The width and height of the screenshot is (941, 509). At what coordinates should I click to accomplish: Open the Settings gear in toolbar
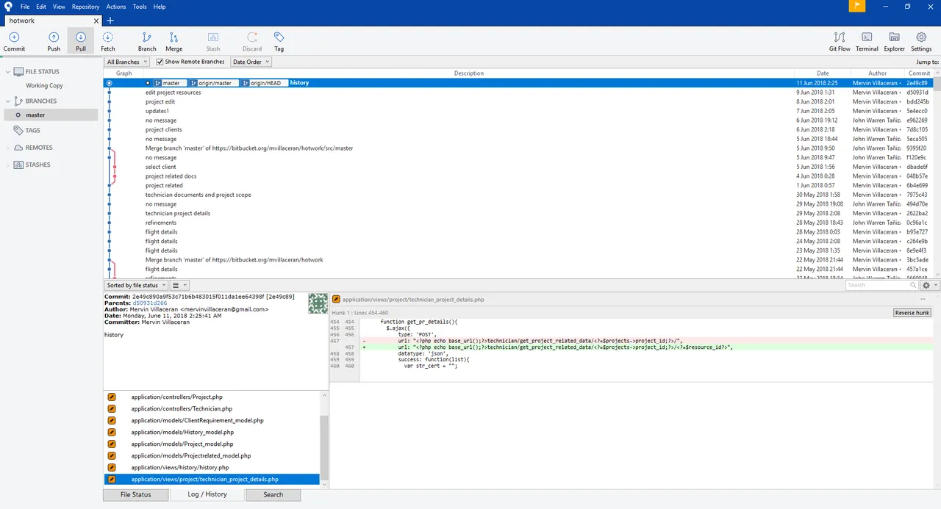point(921,37)
